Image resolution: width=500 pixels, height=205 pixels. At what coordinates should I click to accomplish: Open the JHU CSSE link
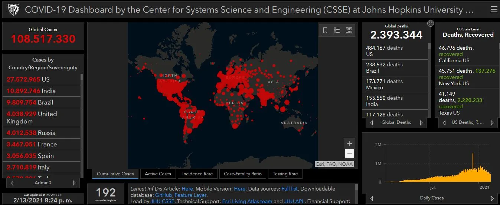(163, 202)
